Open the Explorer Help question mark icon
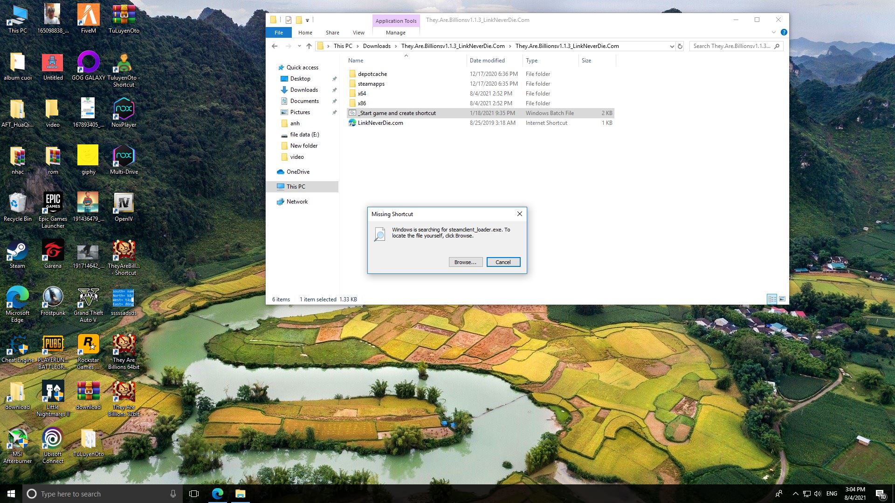Screen dimensions: 895x503 point(784,33)
